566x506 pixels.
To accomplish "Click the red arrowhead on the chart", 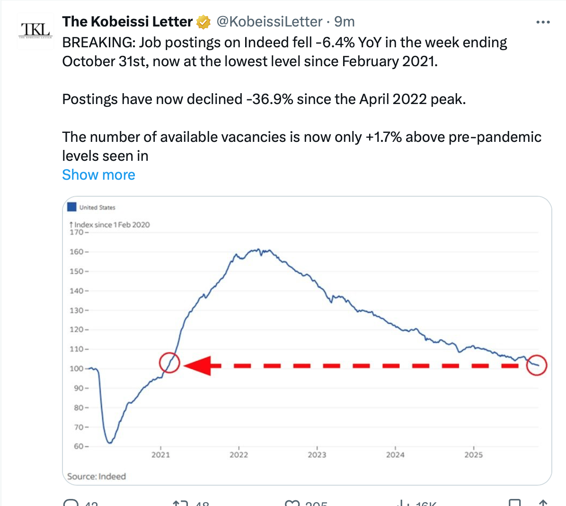I will point(199,366).
